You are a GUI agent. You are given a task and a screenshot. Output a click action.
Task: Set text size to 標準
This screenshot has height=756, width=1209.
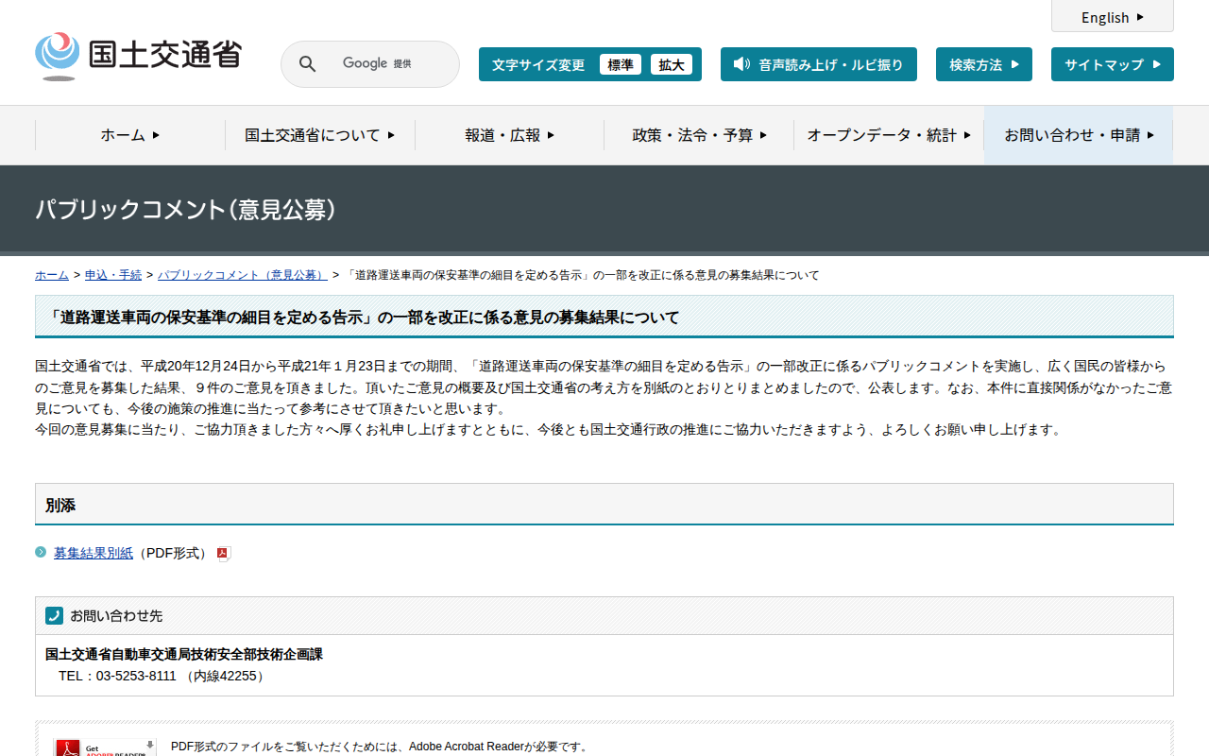tap(620, 64)
